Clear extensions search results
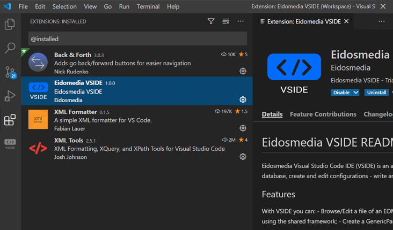 click(226, 21)
